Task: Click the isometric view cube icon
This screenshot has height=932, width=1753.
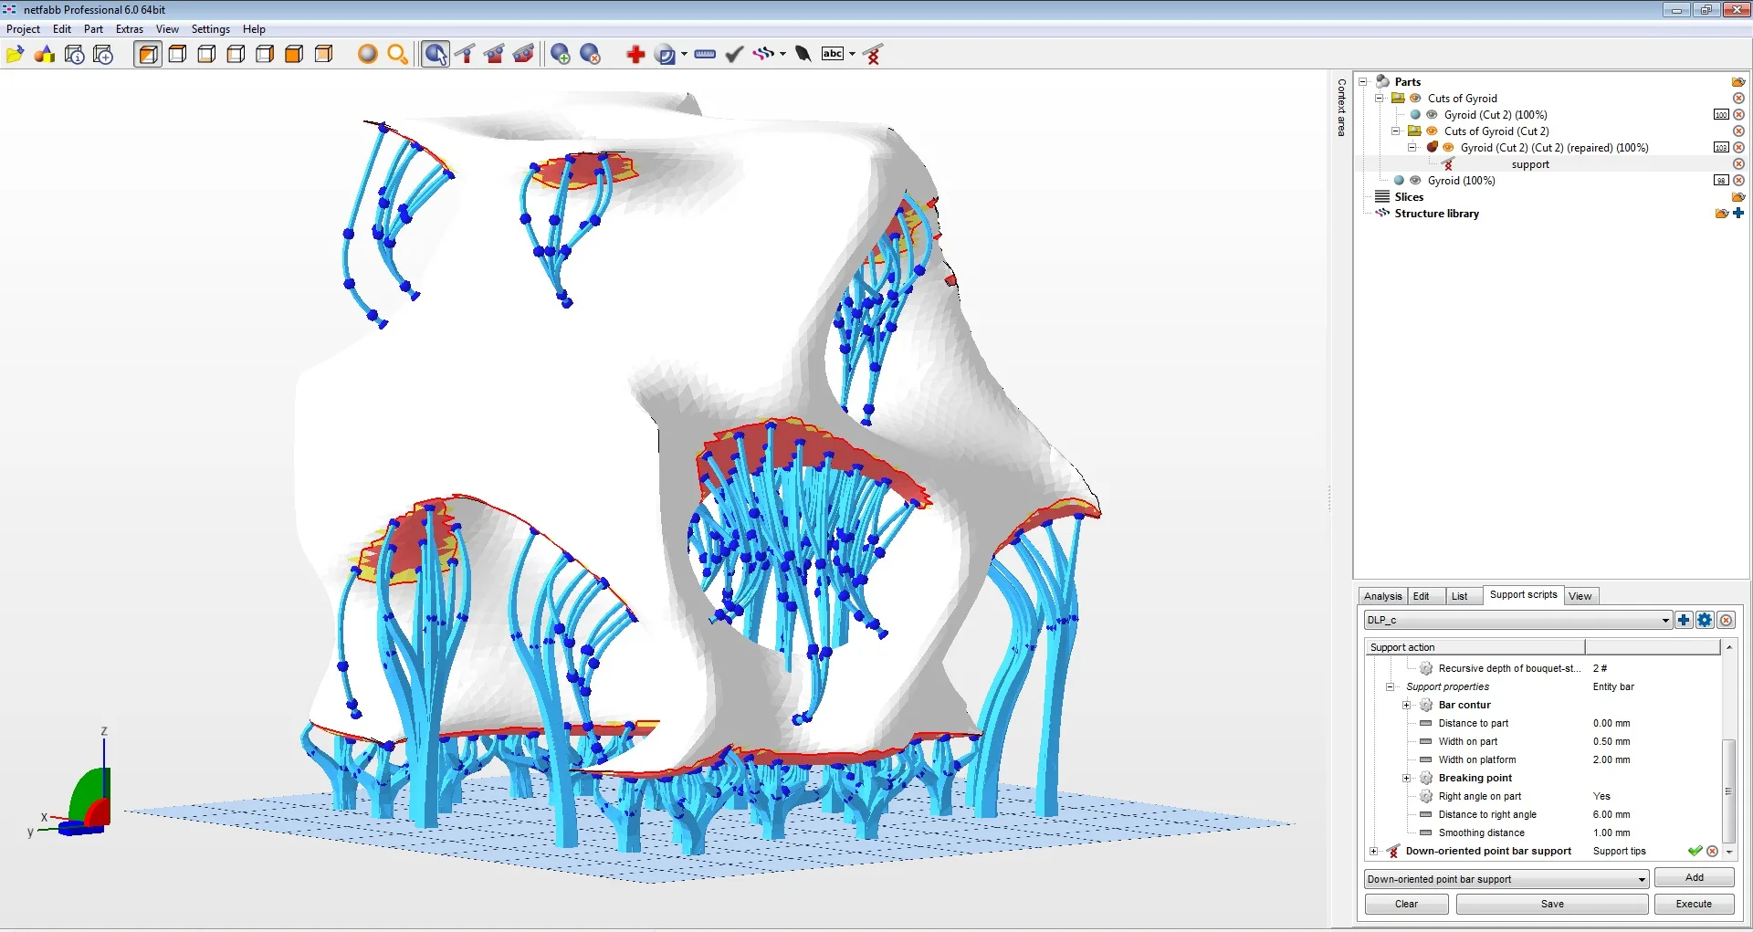Action: click(148, 55)
